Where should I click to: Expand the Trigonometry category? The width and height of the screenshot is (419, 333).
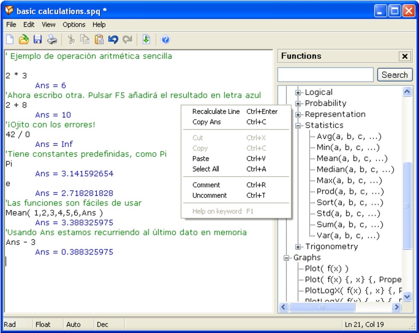(298, 247)
